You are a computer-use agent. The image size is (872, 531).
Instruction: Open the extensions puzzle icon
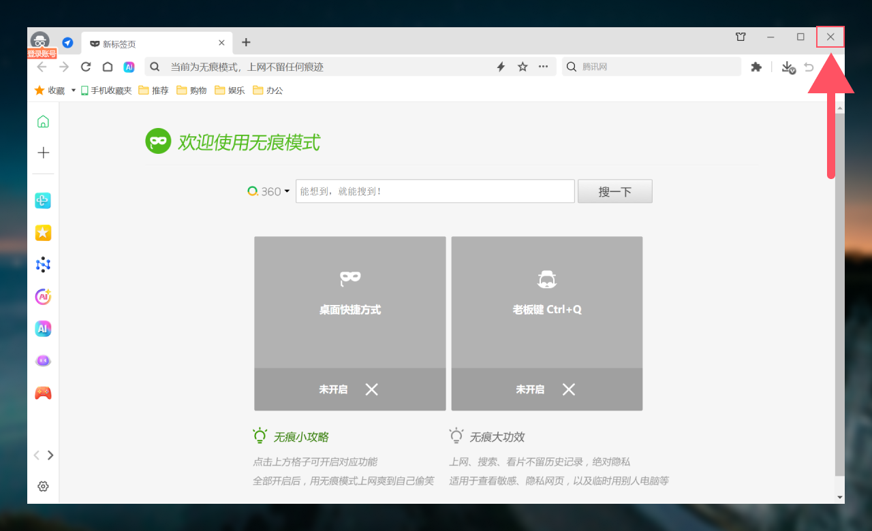(x=756, y=67)
